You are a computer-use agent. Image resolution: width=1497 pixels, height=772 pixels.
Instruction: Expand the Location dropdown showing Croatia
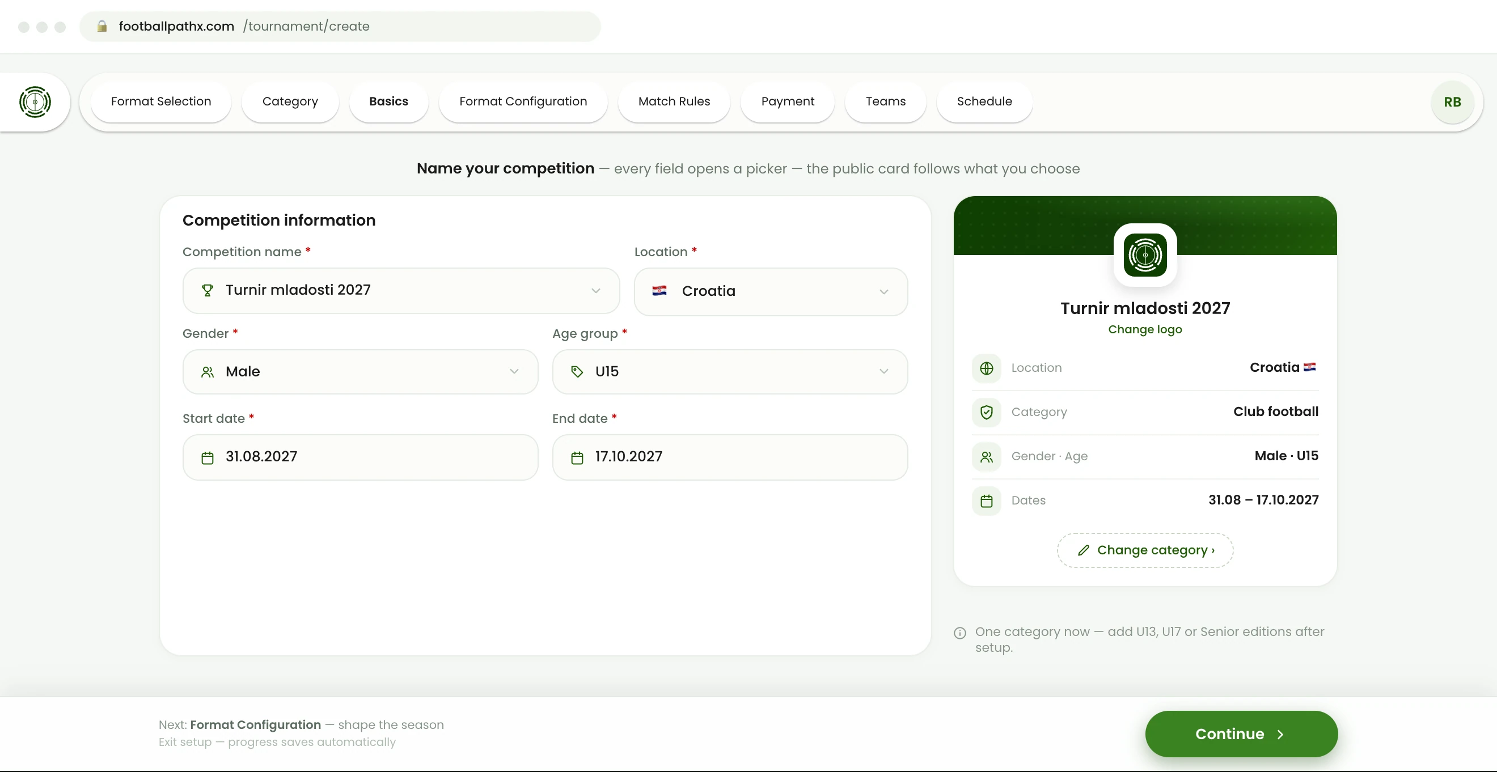tap(771, 291)
